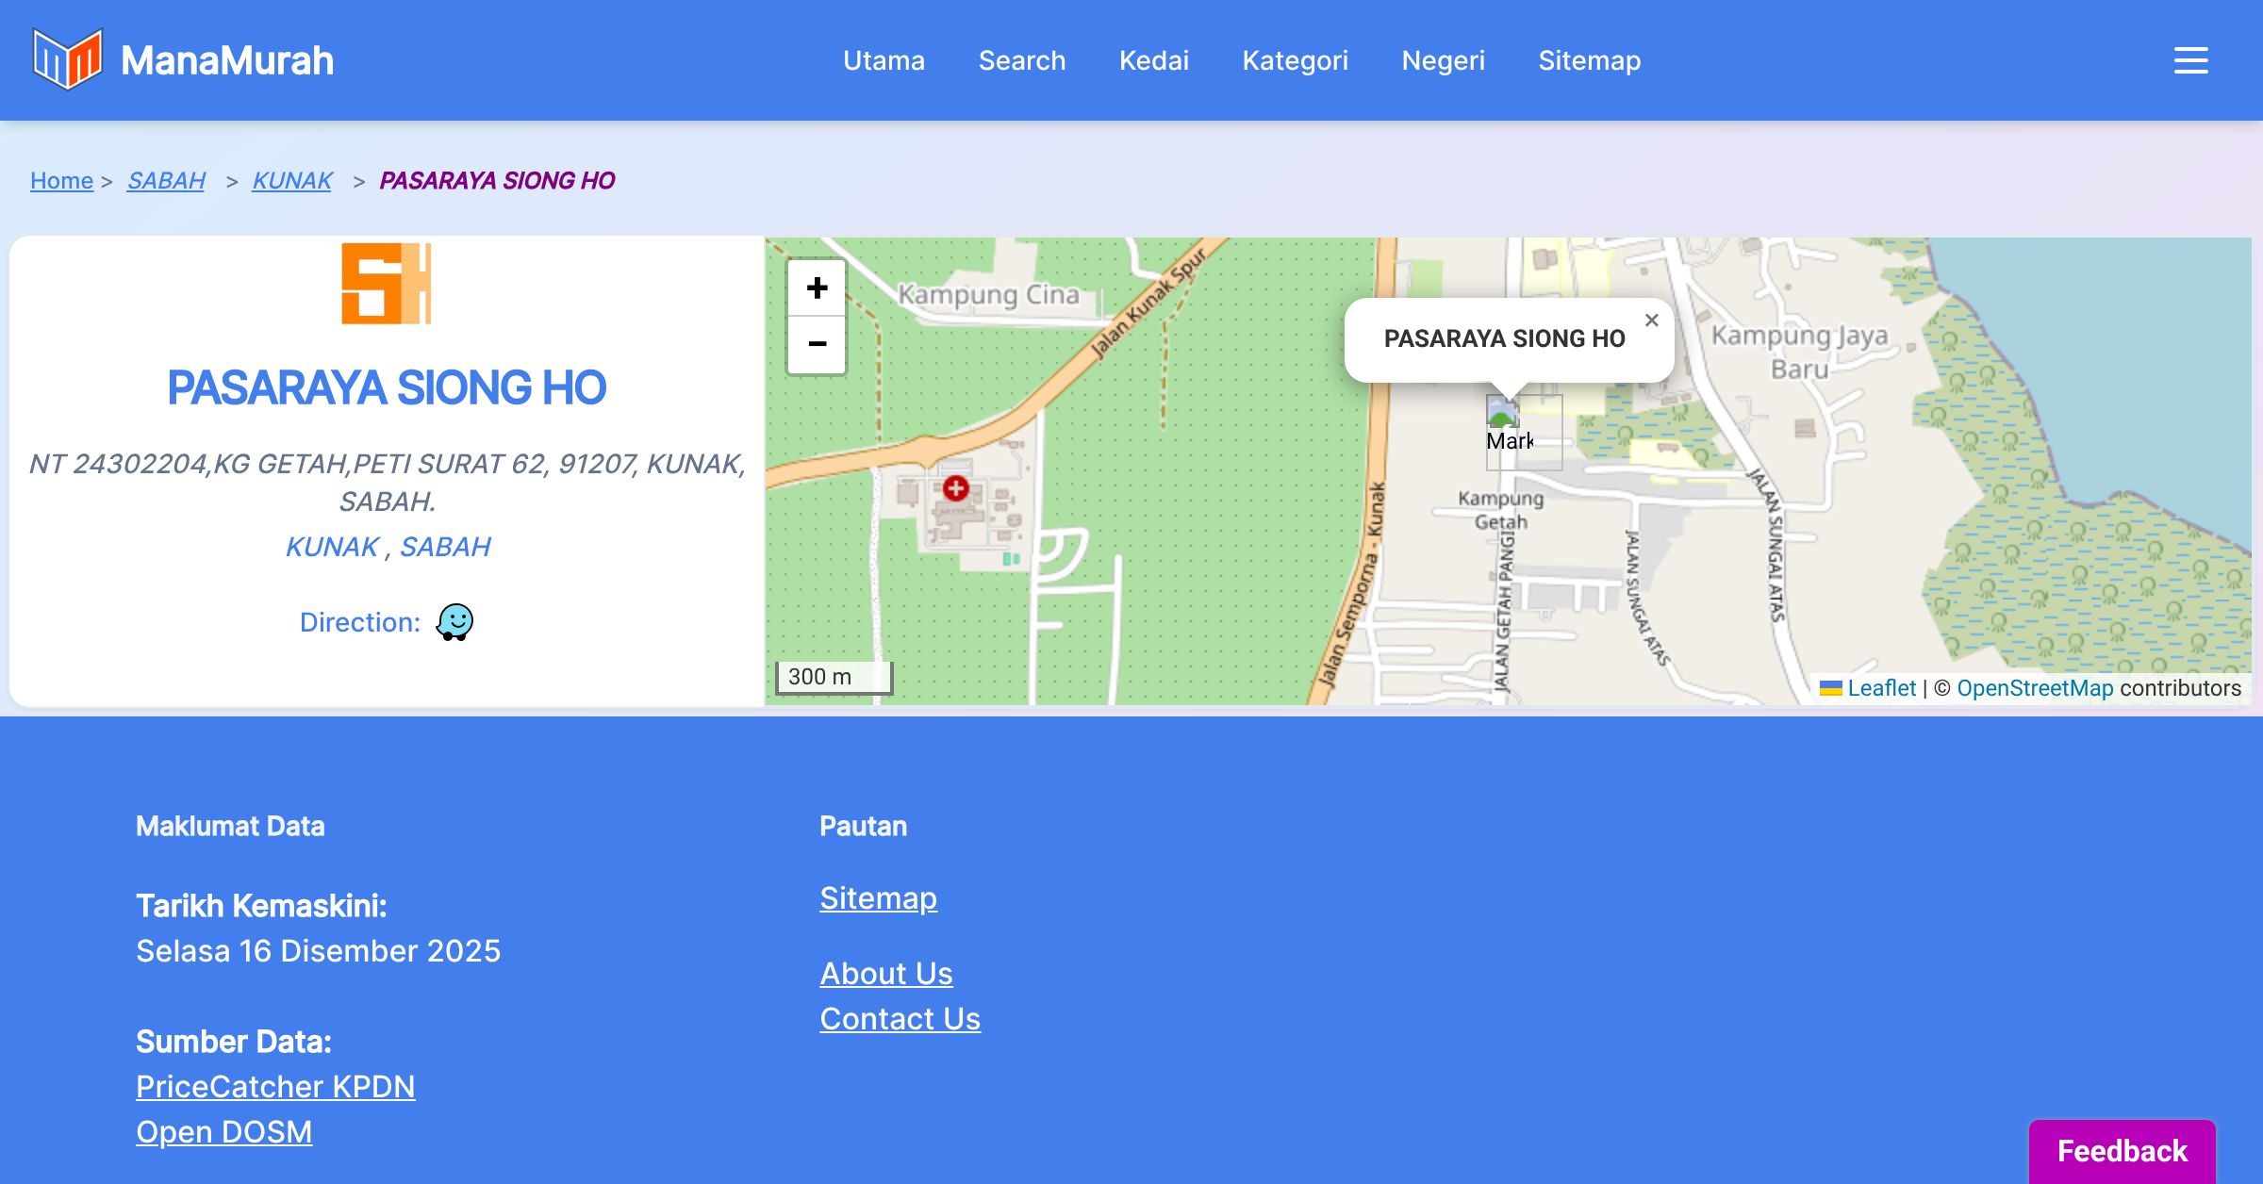Go to Kedai page
The image size is (2263, 1184).
click(1154, 60)
